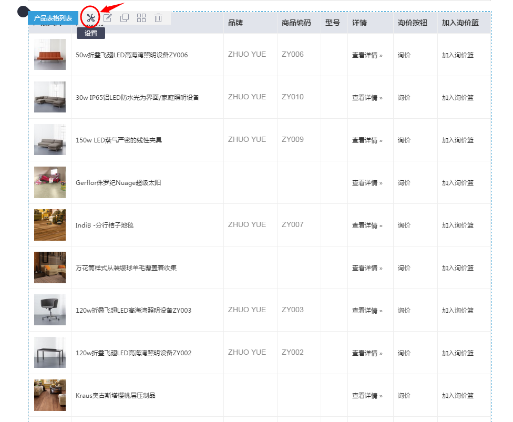This screenshot has height=422, width=513.
Task: Click 加入询价篮 for product ZY009
Action: pos(457,140)
